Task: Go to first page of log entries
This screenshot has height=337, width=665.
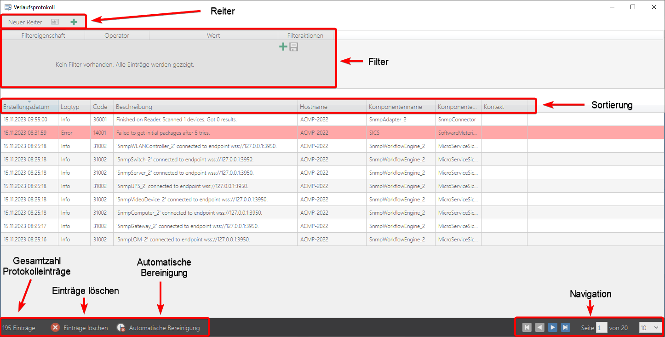Action: pyautogui.click(x=527, y=327)
